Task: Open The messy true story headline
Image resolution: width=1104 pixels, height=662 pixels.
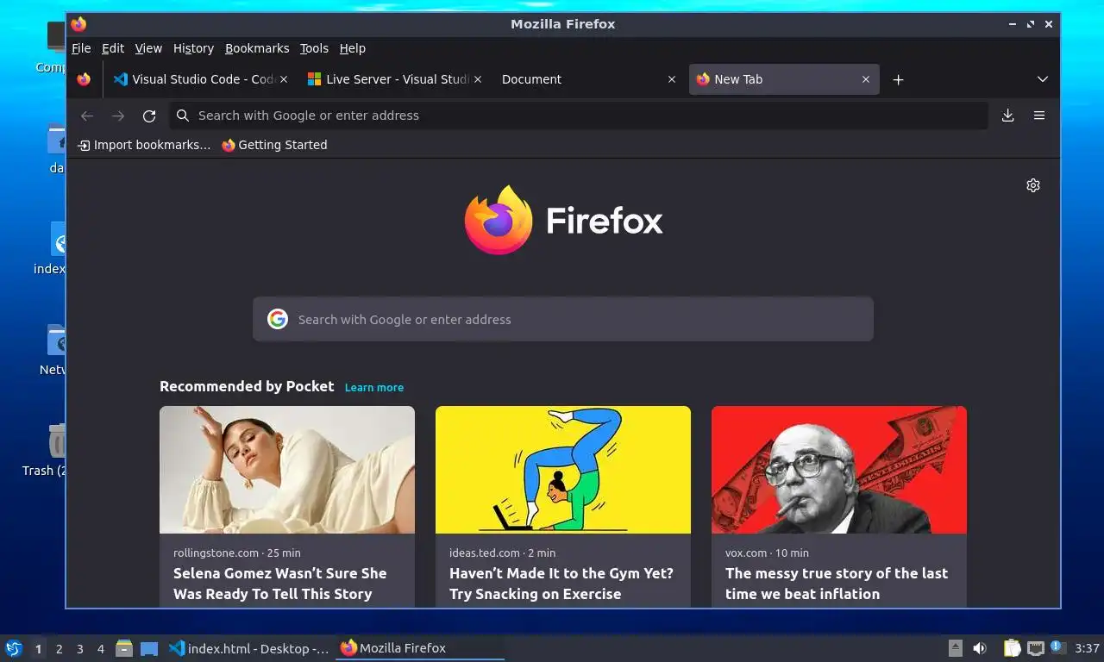Action: [837, 584]
